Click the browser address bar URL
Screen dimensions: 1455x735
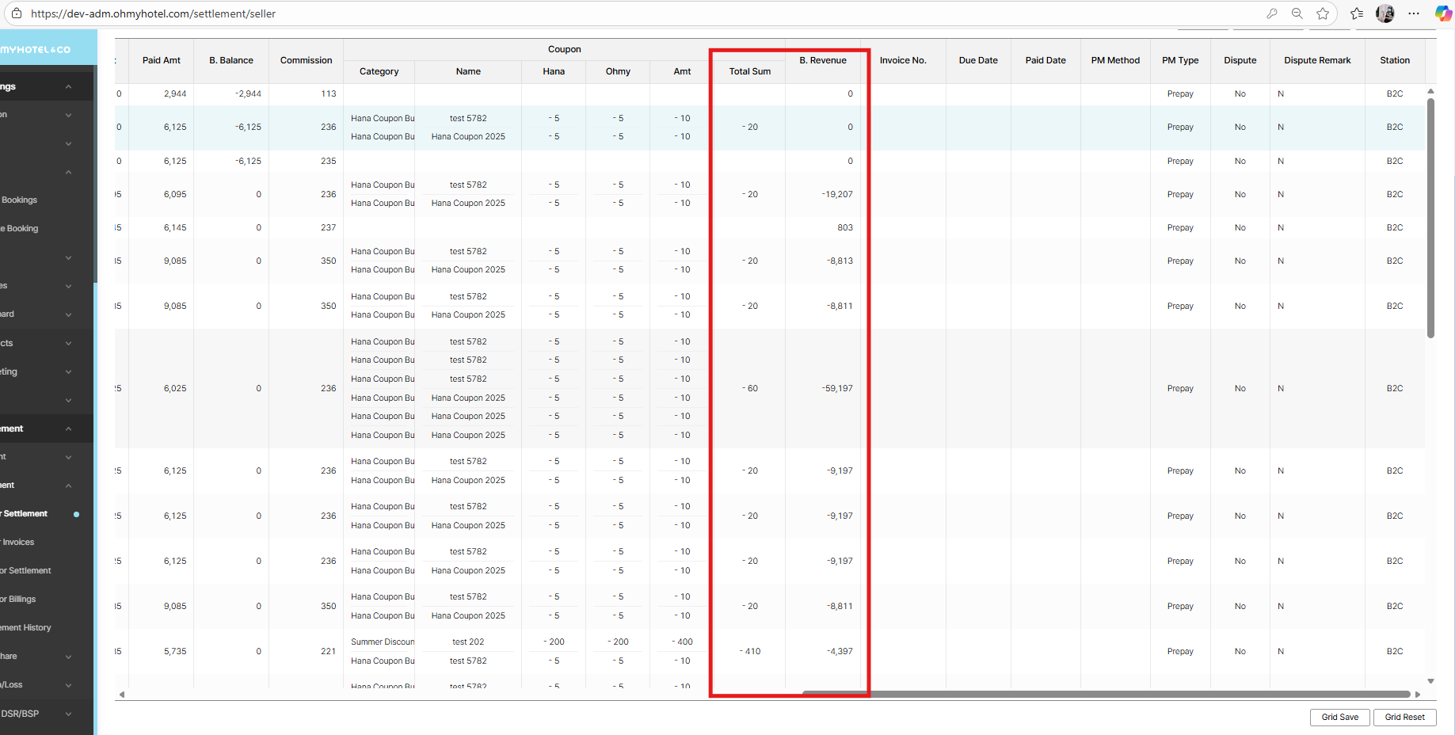coord(154,13)
